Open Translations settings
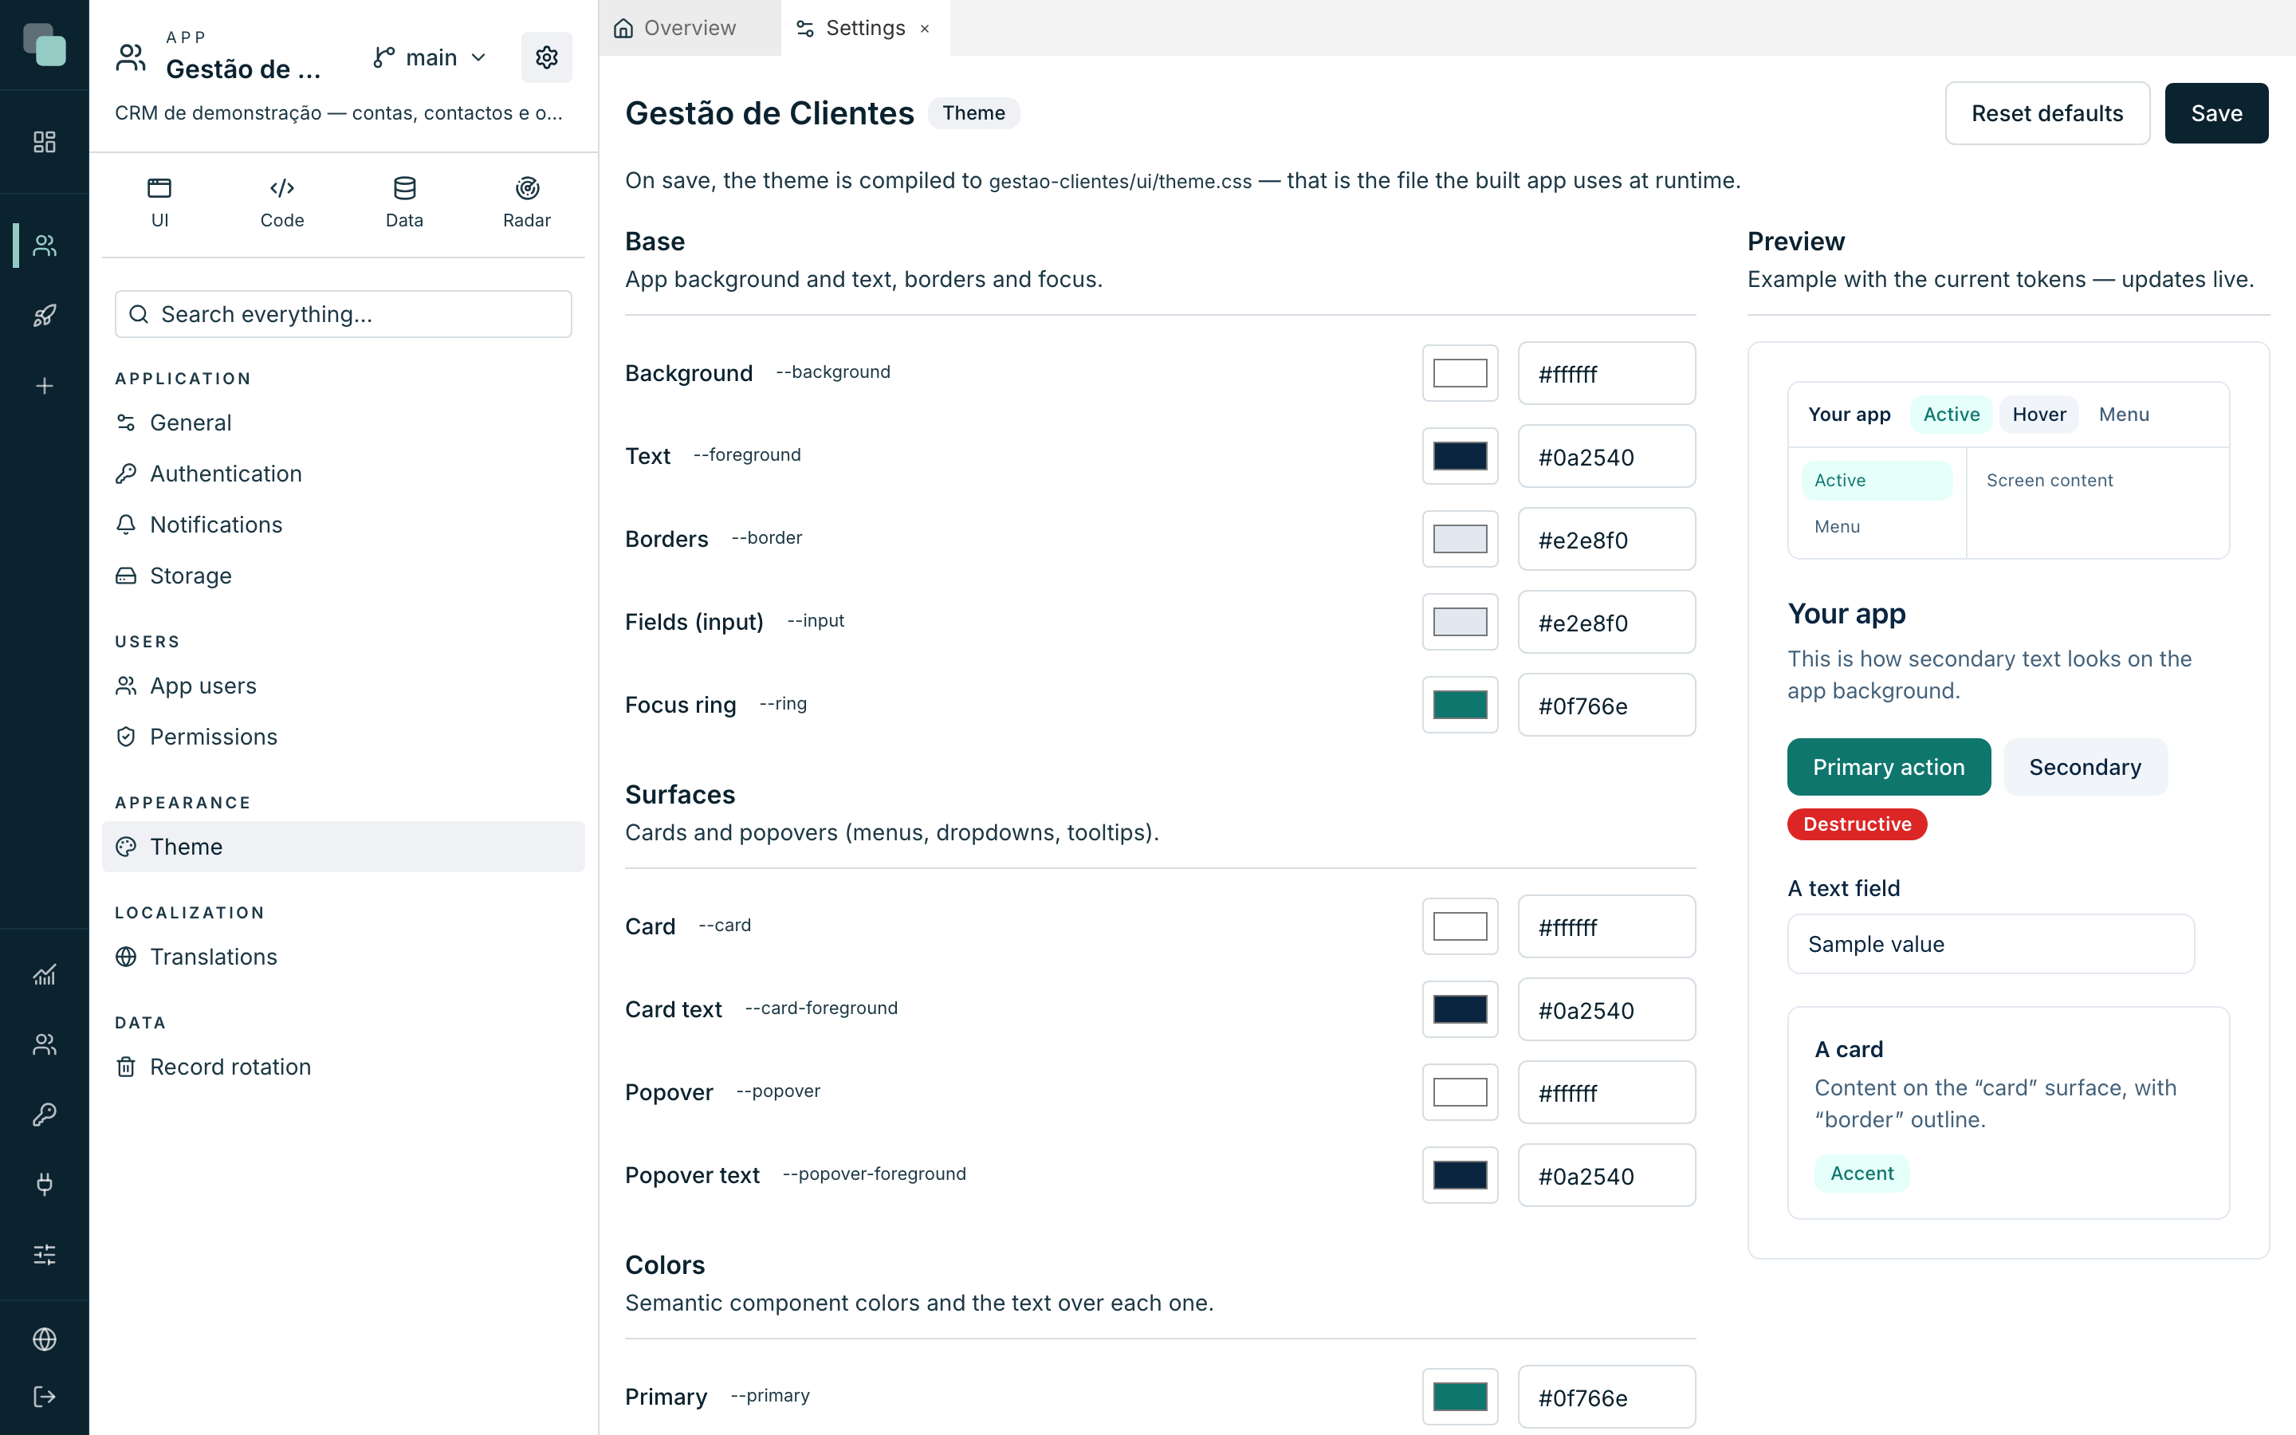 (344, 957)
